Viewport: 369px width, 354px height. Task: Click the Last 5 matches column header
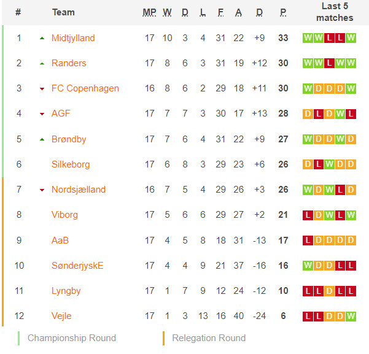click(335, 12)
